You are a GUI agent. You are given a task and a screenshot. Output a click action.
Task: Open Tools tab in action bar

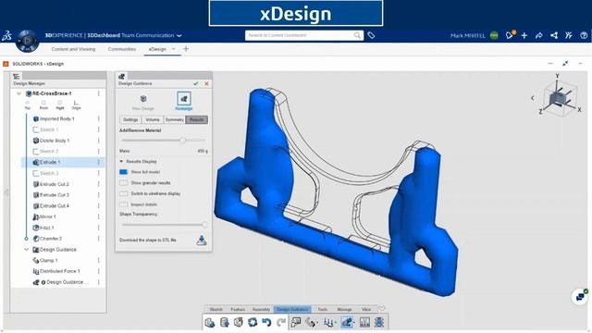pos(322,309)
